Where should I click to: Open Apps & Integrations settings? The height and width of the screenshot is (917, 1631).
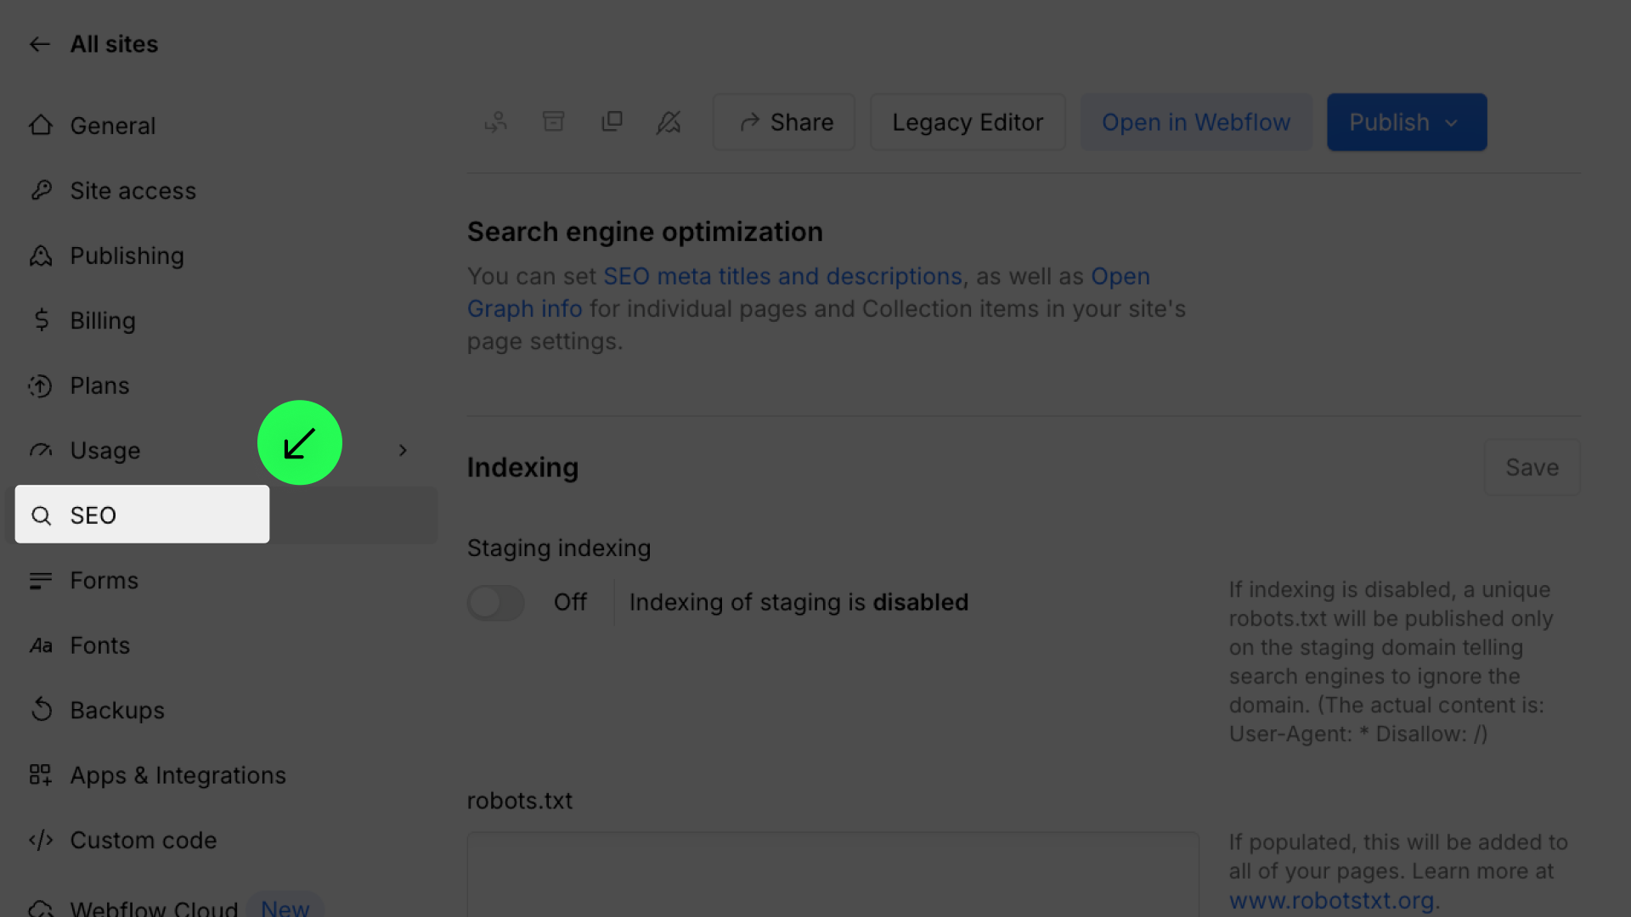pyautogui.click(x=178, y=775)
